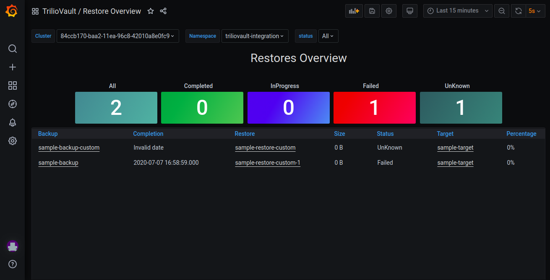This screenshot has height=280, width=550.
Task: Click the share dashboard icon
Action: (164, 11)
